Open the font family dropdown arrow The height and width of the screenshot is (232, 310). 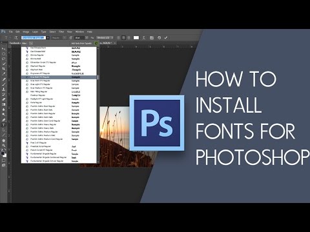tap(48, 38)
